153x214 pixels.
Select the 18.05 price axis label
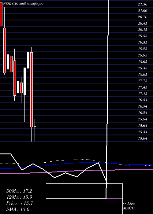[x=143, y=75]
